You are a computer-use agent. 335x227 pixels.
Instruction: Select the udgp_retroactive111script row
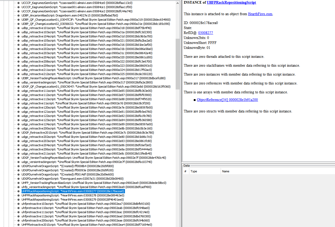tap(87, 91)
